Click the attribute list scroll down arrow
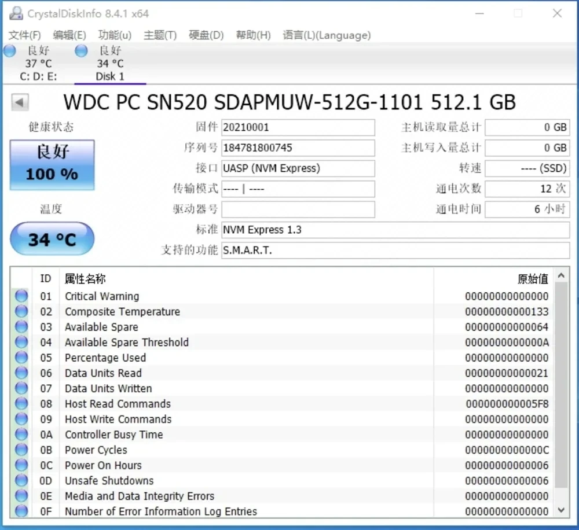 pyautogui.click(x=561, y=510)
